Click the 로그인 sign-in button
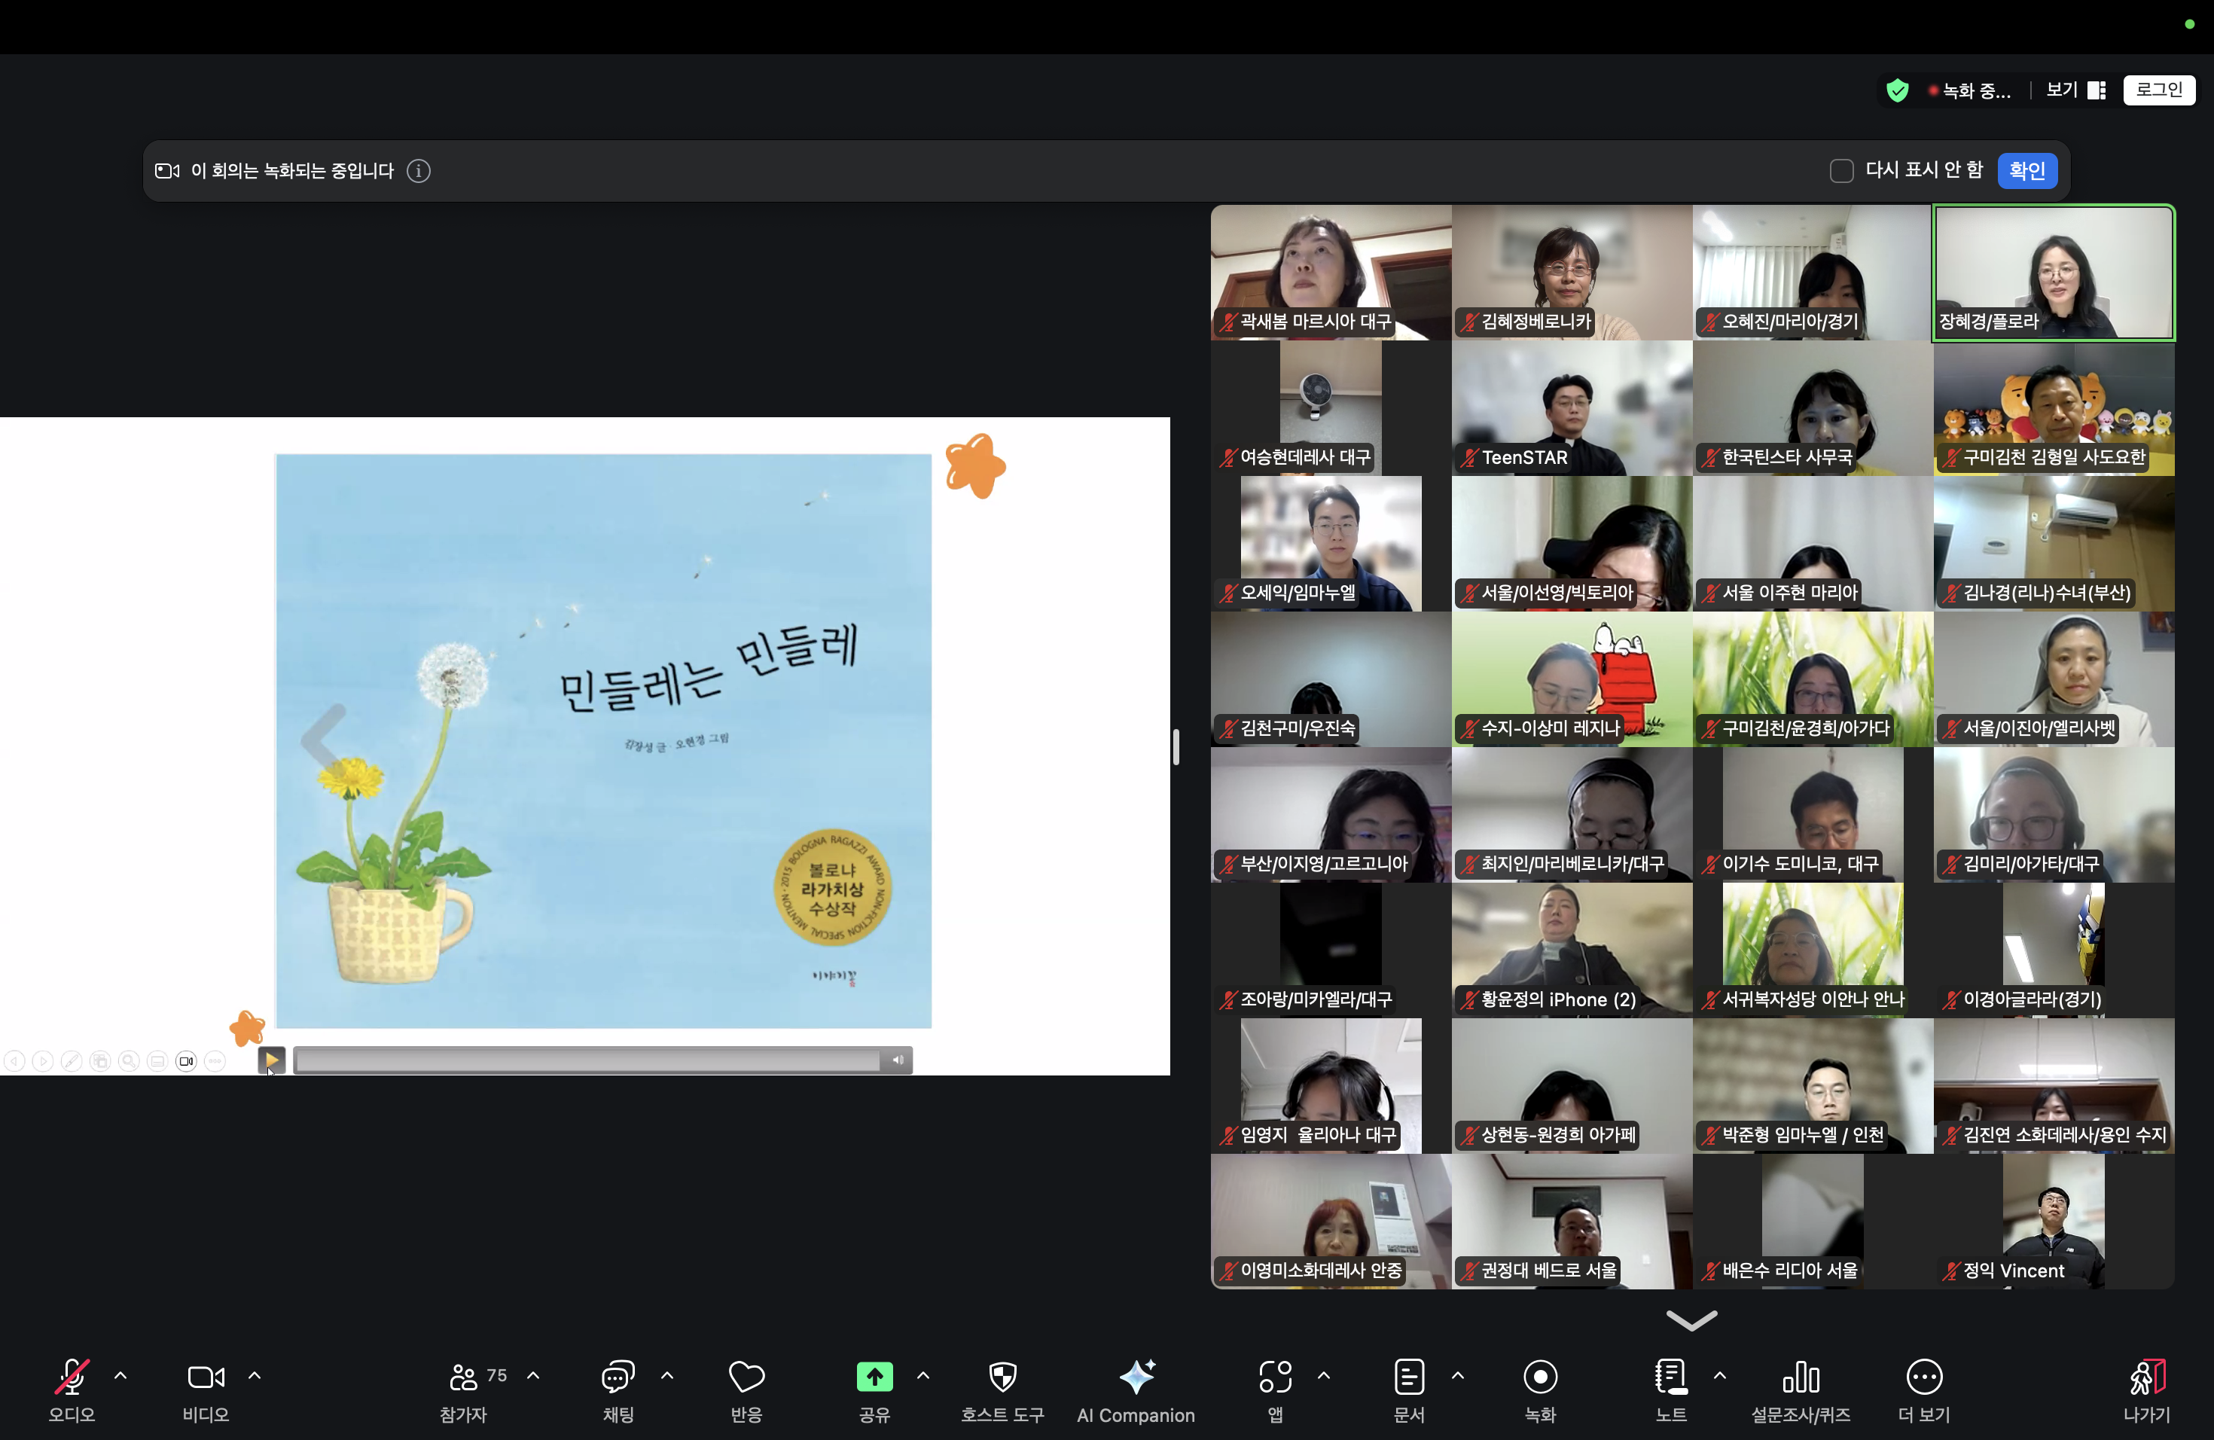 (2159, 90)
